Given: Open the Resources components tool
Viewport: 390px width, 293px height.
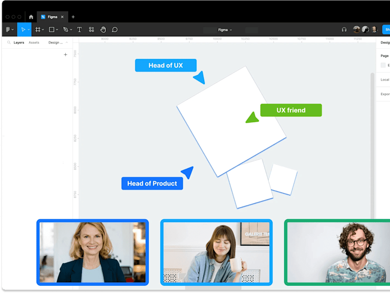Looking at the screenshot, I should [x=92, y=30].
